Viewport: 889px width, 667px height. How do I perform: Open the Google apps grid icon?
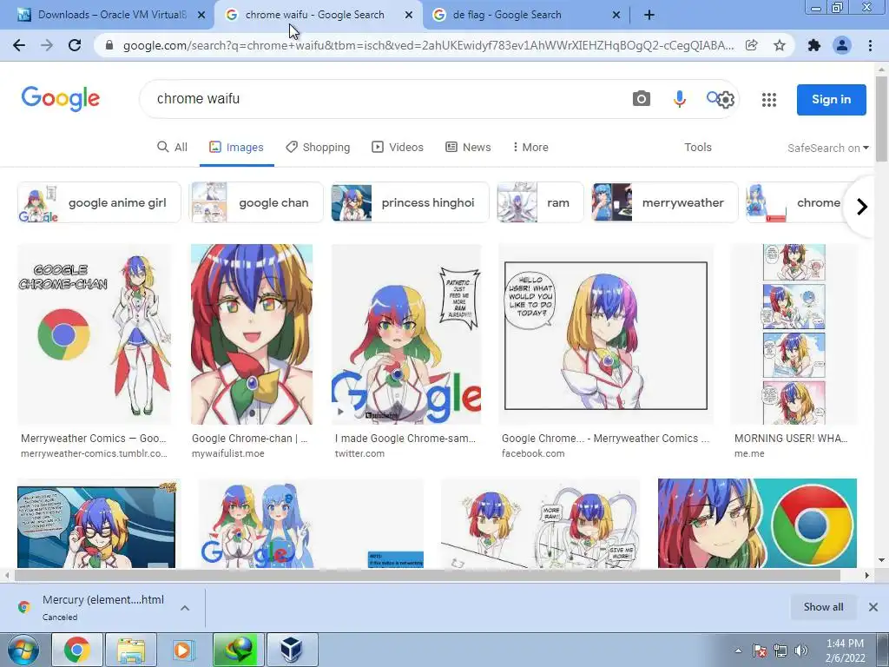click(769, 100)
